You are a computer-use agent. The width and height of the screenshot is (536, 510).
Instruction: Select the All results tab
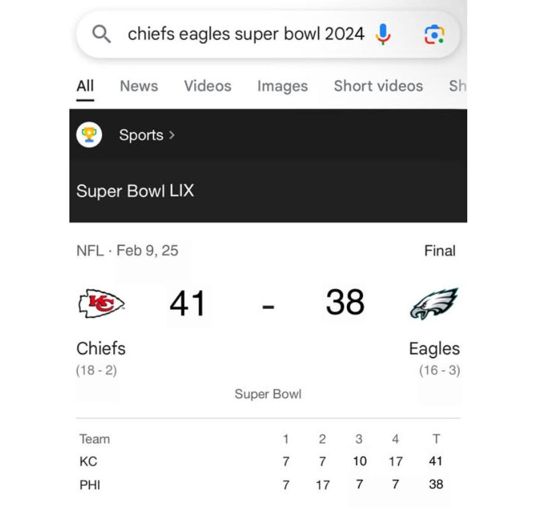point(85,86)
